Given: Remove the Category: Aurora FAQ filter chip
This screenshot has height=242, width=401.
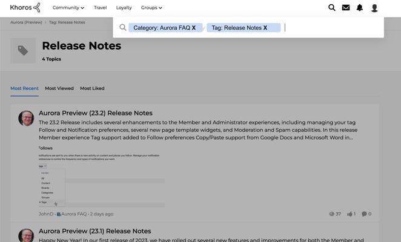Looking at the screenshot, I should click(194, 28).
